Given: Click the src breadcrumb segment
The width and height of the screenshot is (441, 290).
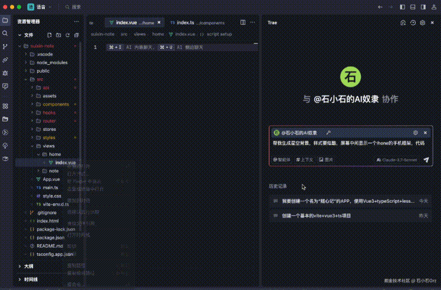Looking at the screenshot, I should tap(124, 34).
